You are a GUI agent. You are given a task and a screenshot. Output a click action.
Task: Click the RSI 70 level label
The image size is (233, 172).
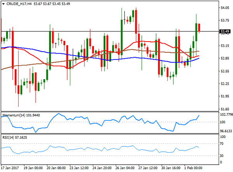coord(222,144)
